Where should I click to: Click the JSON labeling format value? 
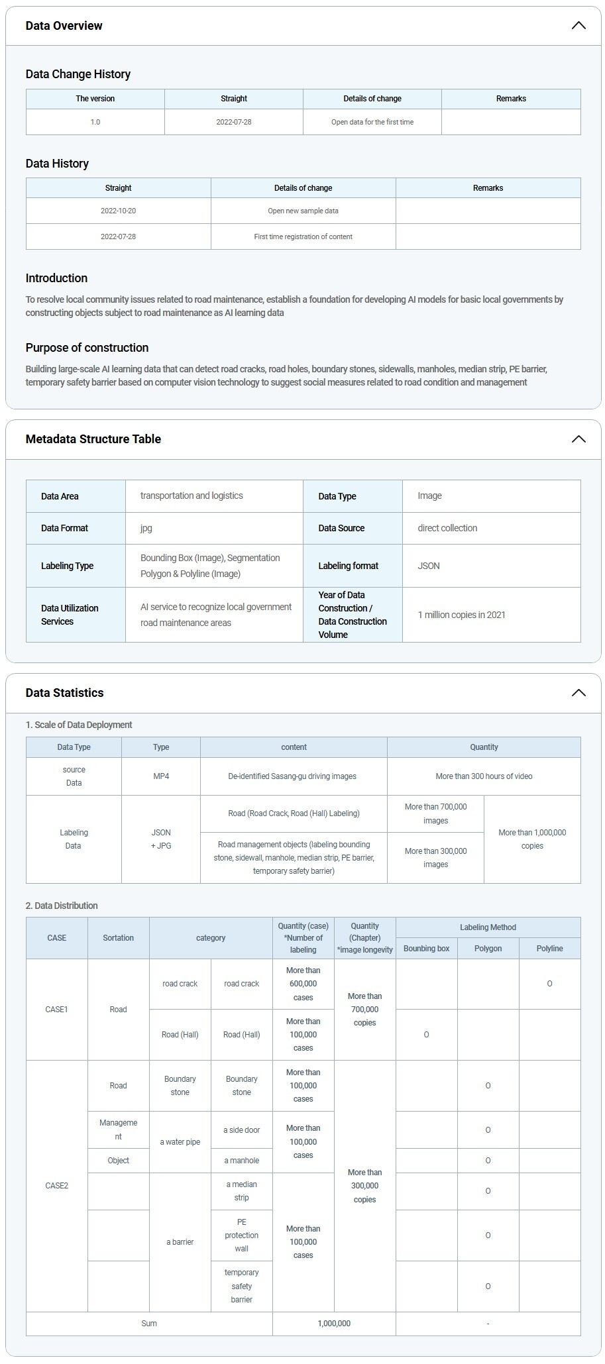[429, 566]
